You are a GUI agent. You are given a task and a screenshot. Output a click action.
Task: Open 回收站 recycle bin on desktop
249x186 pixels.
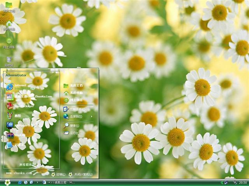coord(9,62)
